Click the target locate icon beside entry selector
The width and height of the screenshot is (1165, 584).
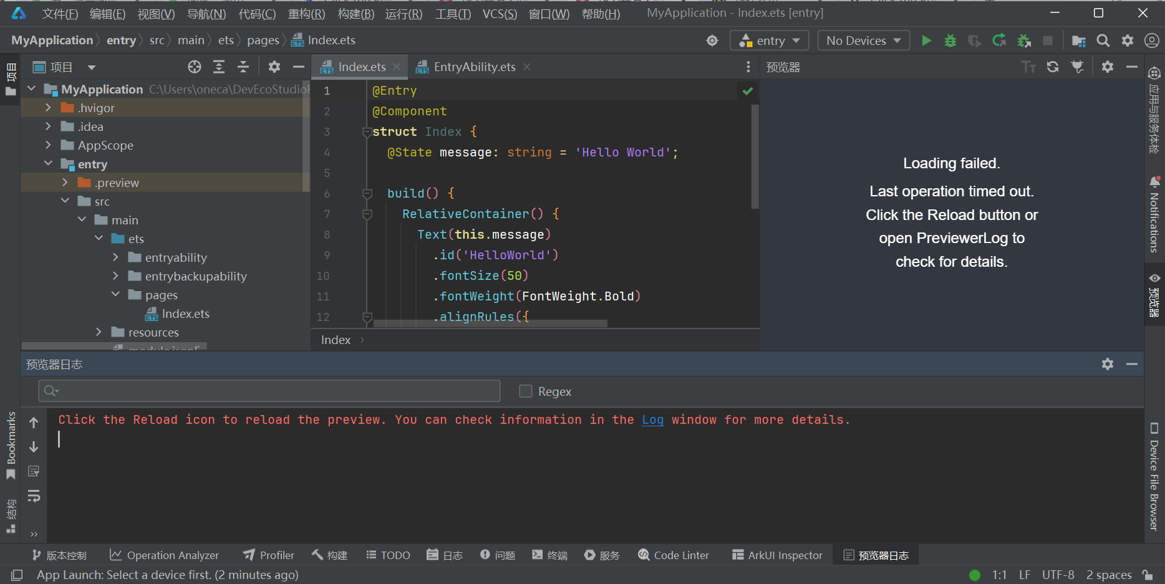(712, 41)
